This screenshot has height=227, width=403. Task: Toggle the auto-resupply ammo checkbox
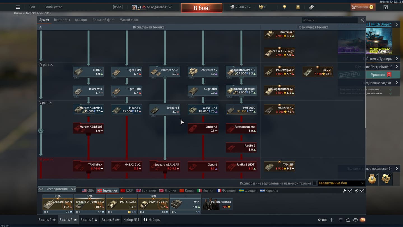[x=362, y=191]
